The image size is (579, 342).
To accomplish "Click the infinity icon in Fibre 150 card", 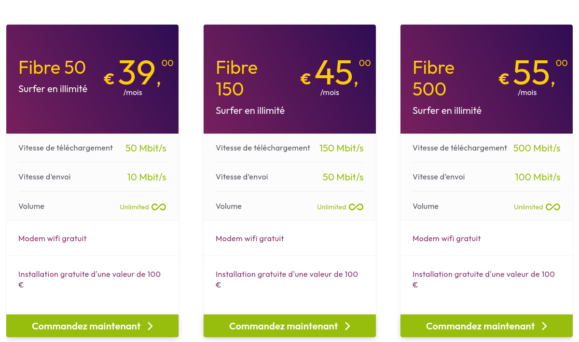I will tap(356, 207).
